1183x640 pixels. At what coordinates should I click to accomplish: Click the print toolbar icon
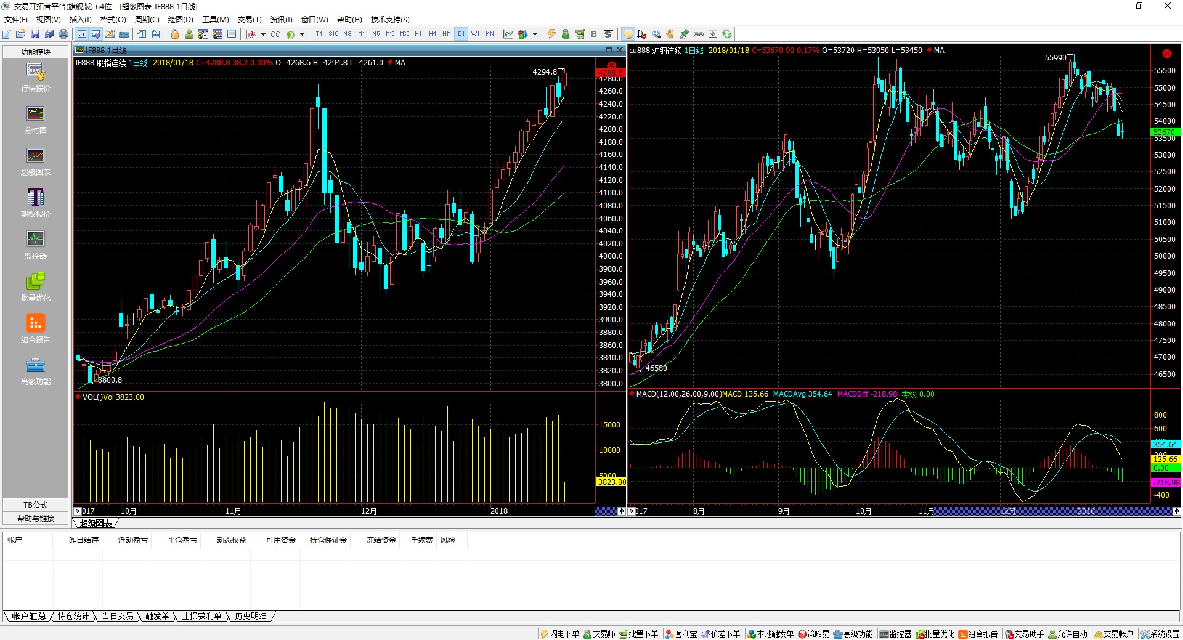point(63,34)
